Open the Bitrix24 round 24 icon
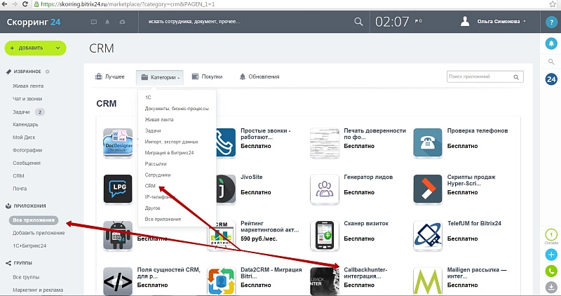The image size is (561, 296). tap(550, 79)
